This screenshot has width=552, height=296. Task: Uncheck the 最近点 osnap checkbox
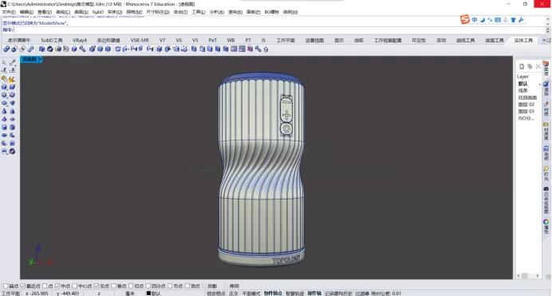click(x=23, y=286)
